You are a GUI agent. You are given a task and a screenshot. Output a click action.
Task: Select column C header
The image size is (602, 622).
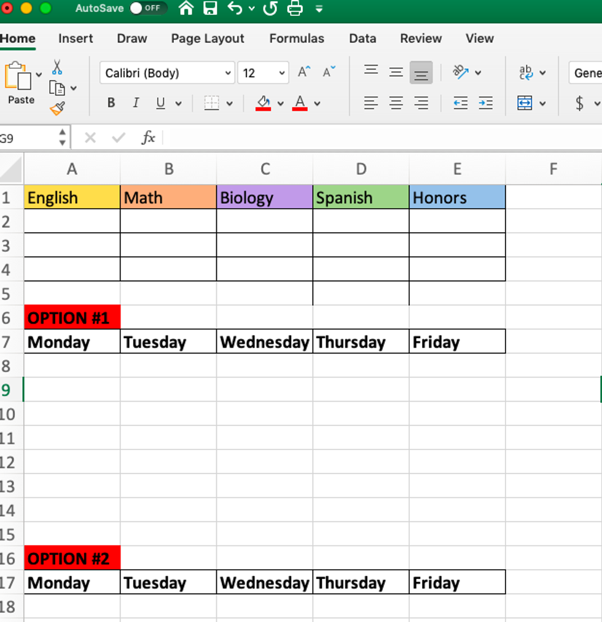(x=265, y=169)
